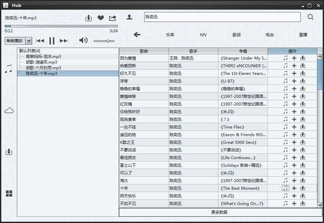This screenshot has height=223, width=324.
Task: Select 胡歌-六月的雨.mp3 in the playlist
Action: (44, 68)
